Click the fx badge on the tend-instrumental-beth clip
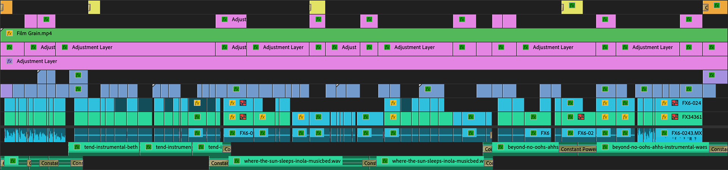Screen dimensions: 728x170 77,147
